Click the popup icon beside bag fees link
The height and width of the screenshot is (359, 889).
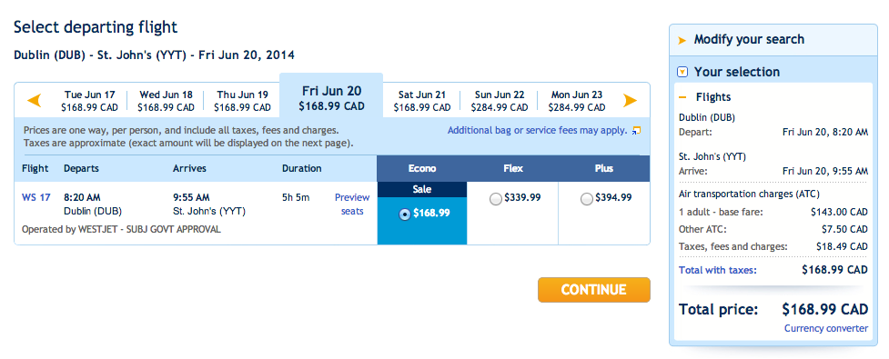pos(636,131)
